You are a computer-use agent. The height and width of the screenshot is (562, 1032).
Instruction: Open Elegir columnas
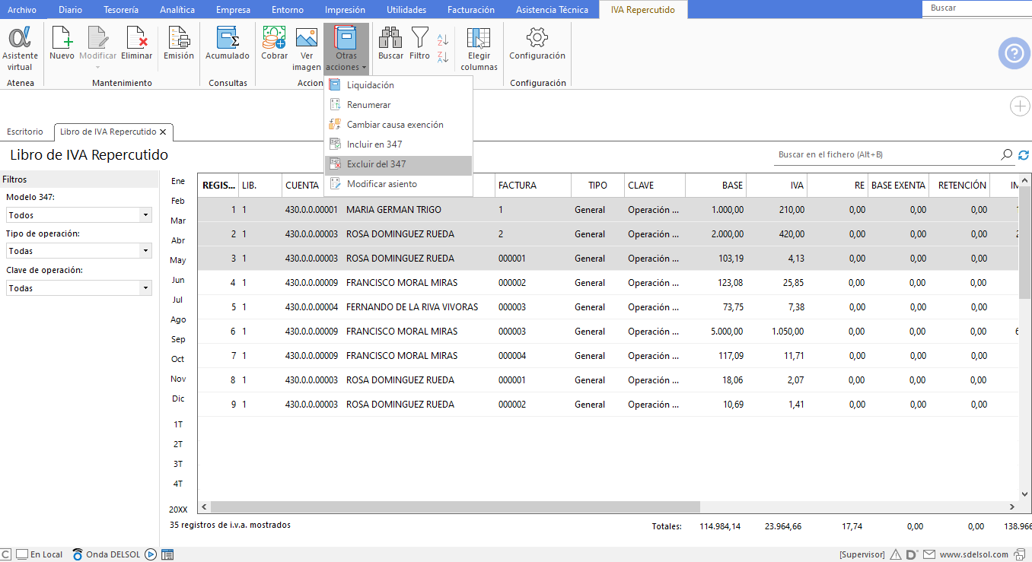479,49
